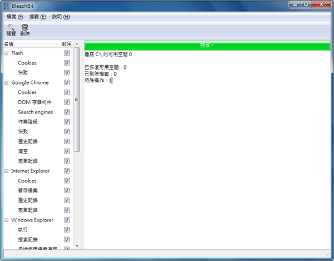334x261 pixels.
Task: Toggle Cookies checkbox under Google Chrome
Action: coord(67,92)
